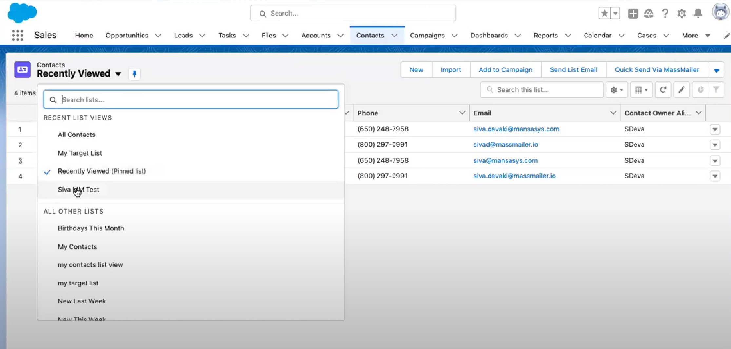The image size is (731, 349).
Task: Click Add to Campaign button
Action: pos(506,70)
